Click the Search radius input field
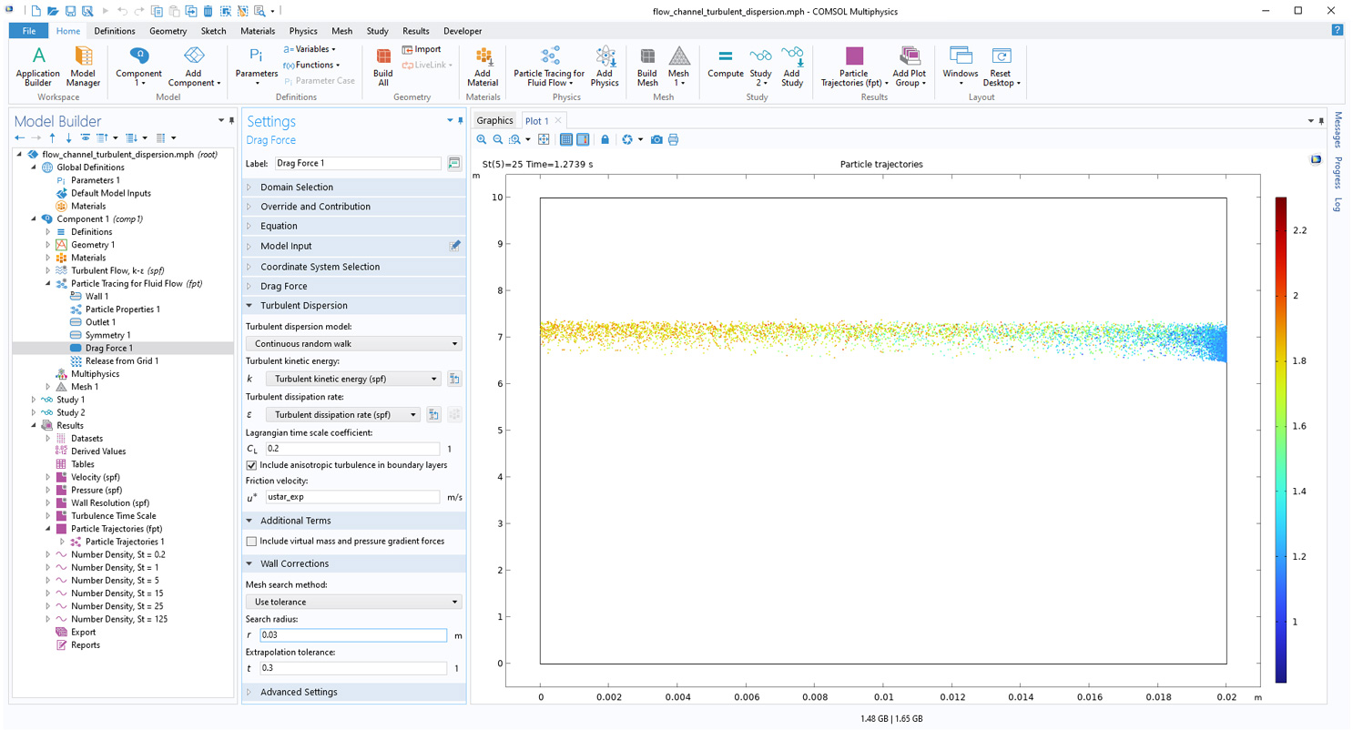Screen dimensions: 1353x730 coord(353,635)
